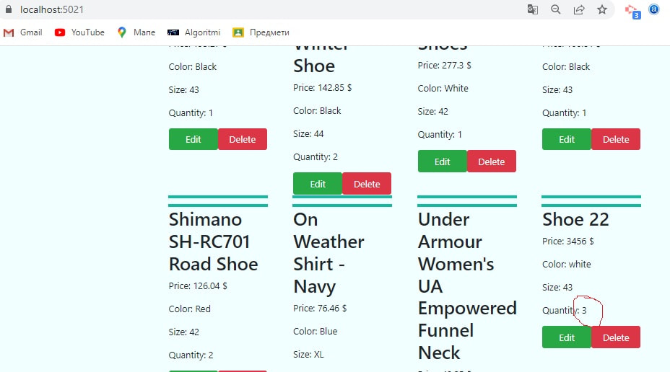Select the text Color: Blue
This screenshot has width=670, height=372.
pyautogui.click(x=316, y=331)
